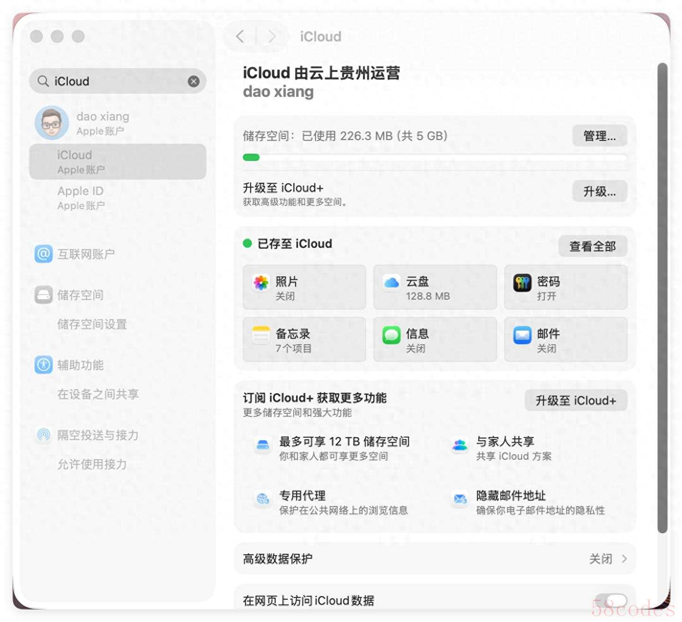Open 允许使用接力 in sidebar
Screen dimensions: 682x622
coord(92,464)
